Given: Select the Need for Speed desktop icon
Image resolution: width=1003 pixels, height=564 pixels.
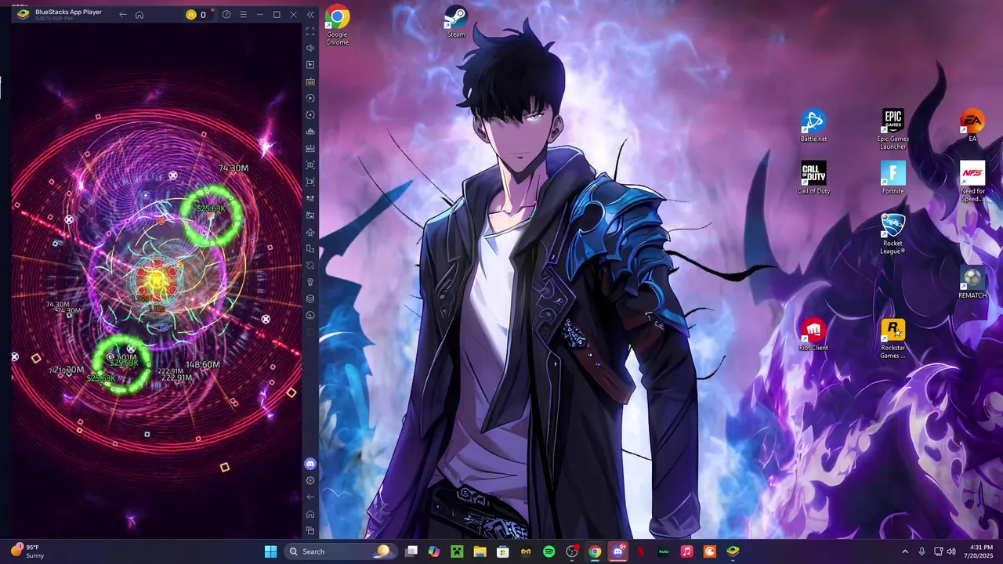Looking at the screenshot, I should [972, 182].
